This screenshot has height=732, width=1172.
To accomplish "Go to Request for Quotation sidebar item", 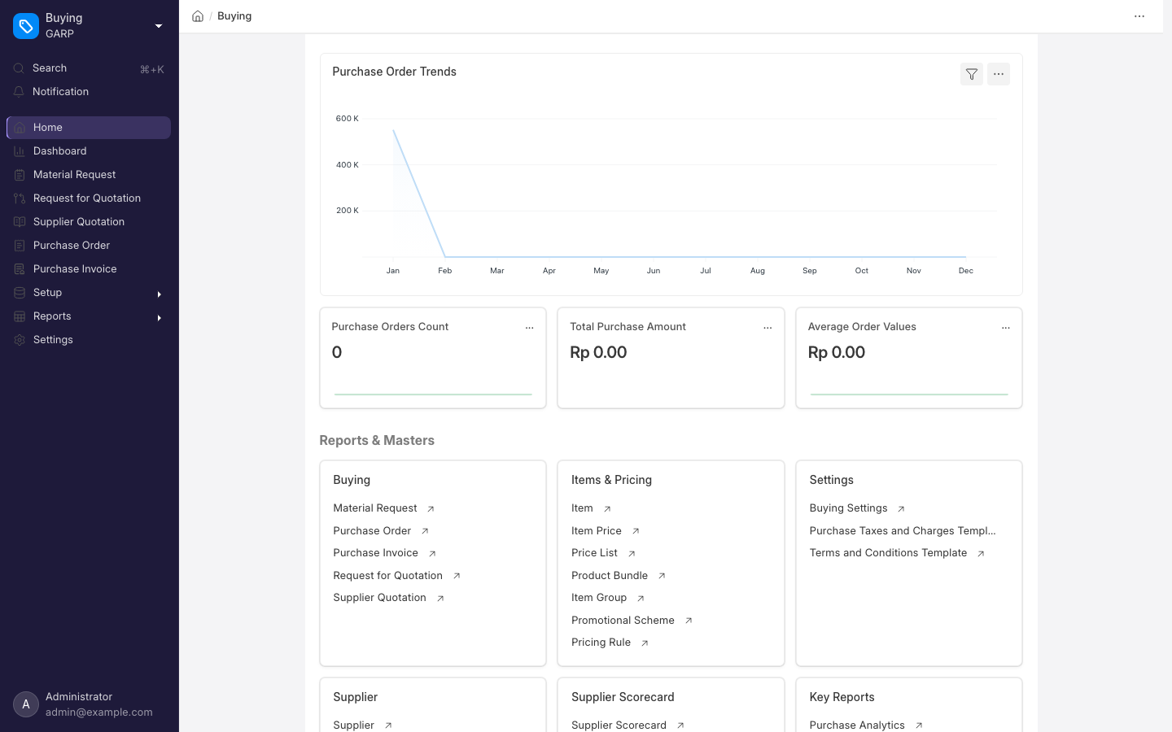I will (x=89, y=198).
